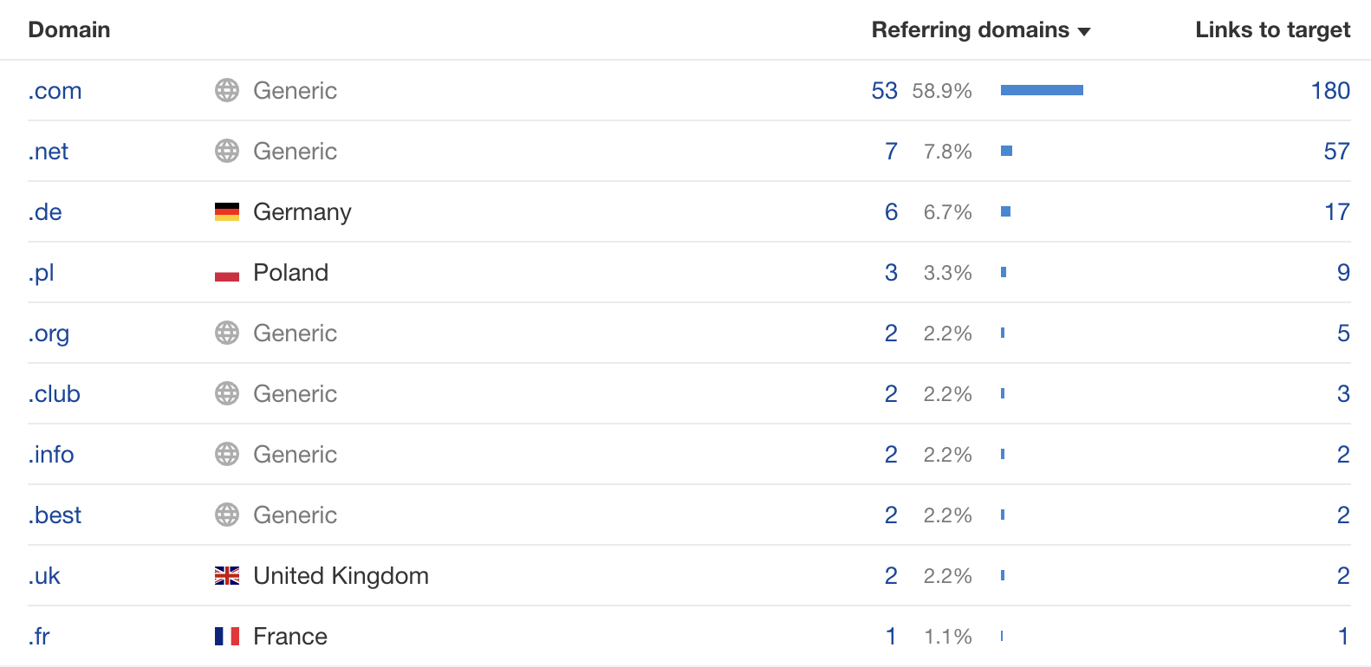The height and width of the screenshot is (667, 1371).
Task: Click the globe icon in the .best row
Action: point(227,515)
